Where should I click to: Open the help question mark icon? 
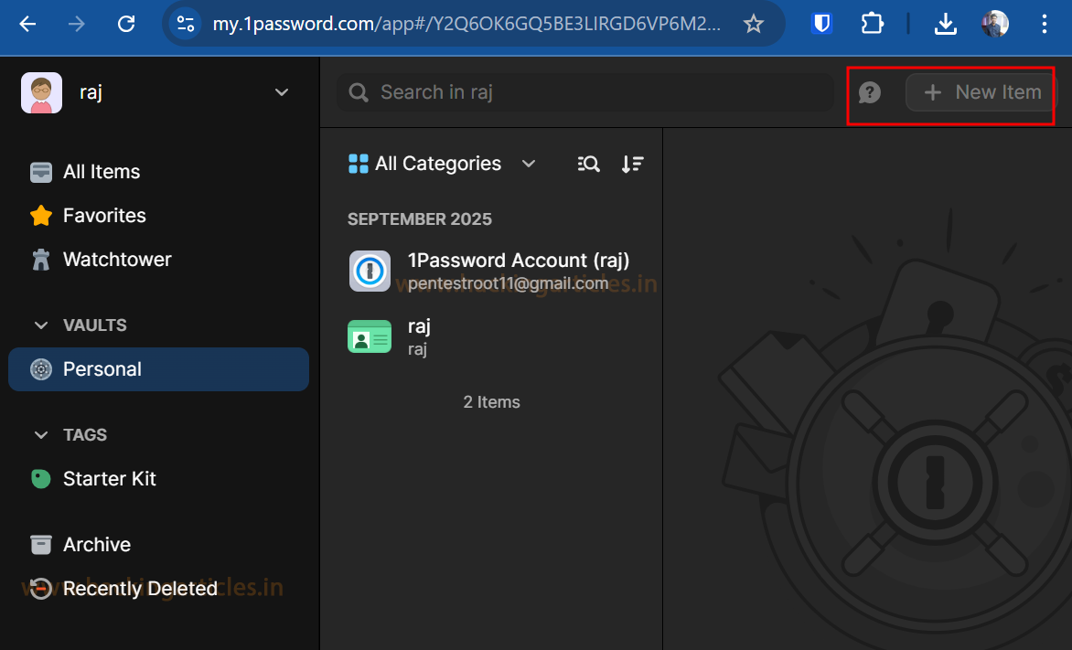(x=870, y=92)
